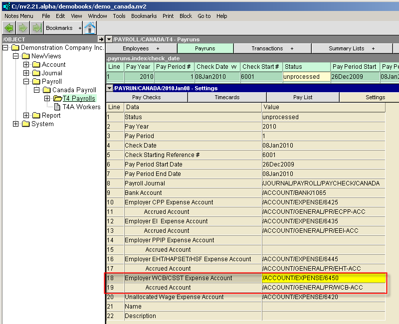Open the Tools menu
Image resolution: width=399 pixels, height=324 pixels.
(x=119, y=16)
